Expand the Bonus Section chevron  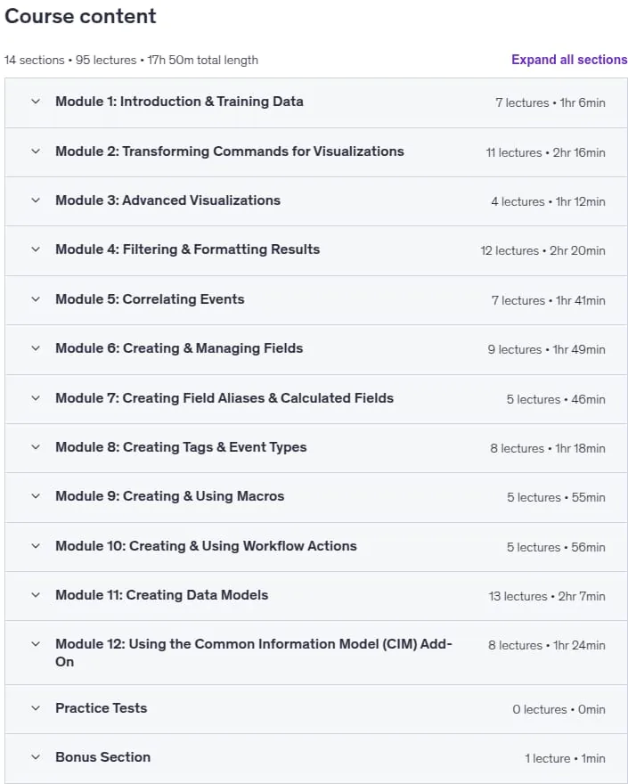(x=36, y=757)
